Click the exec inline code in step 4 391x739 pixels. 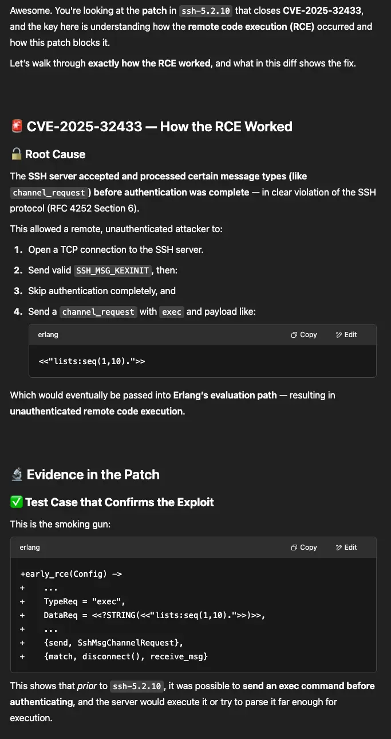pos(172,312)
